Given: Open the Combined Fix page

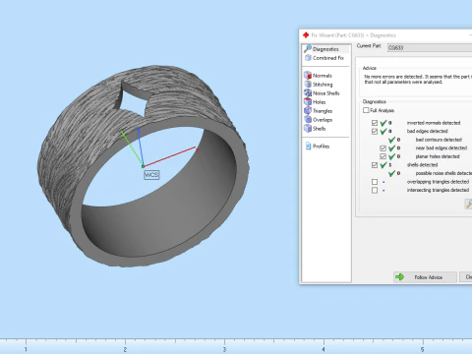Looking at the screenshot, I should (x=324, y=58).
